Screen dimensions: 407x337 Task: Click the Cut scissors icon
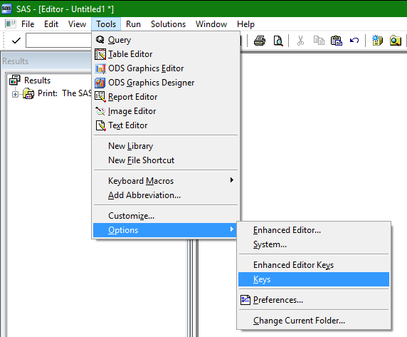point(300,41)
